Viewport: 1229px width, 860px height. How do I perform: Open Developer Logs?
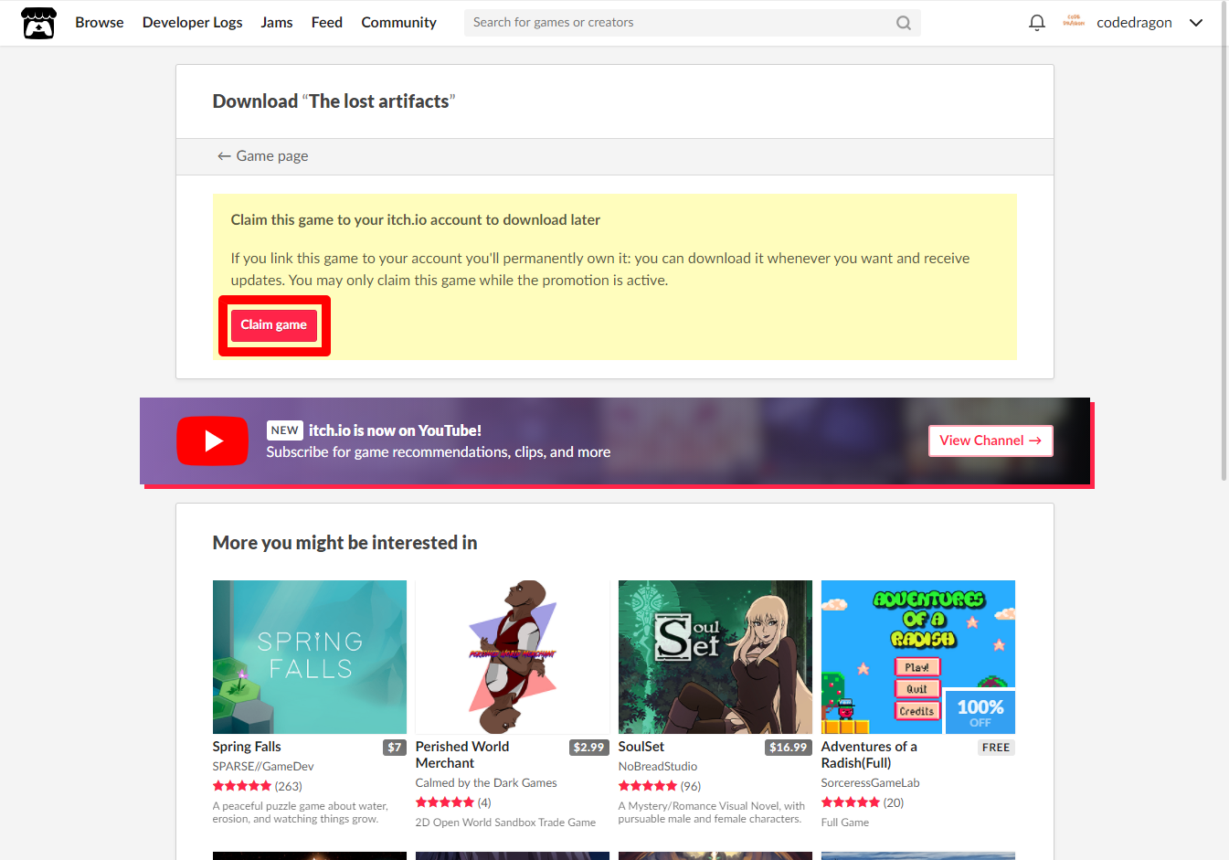[192, 23]
